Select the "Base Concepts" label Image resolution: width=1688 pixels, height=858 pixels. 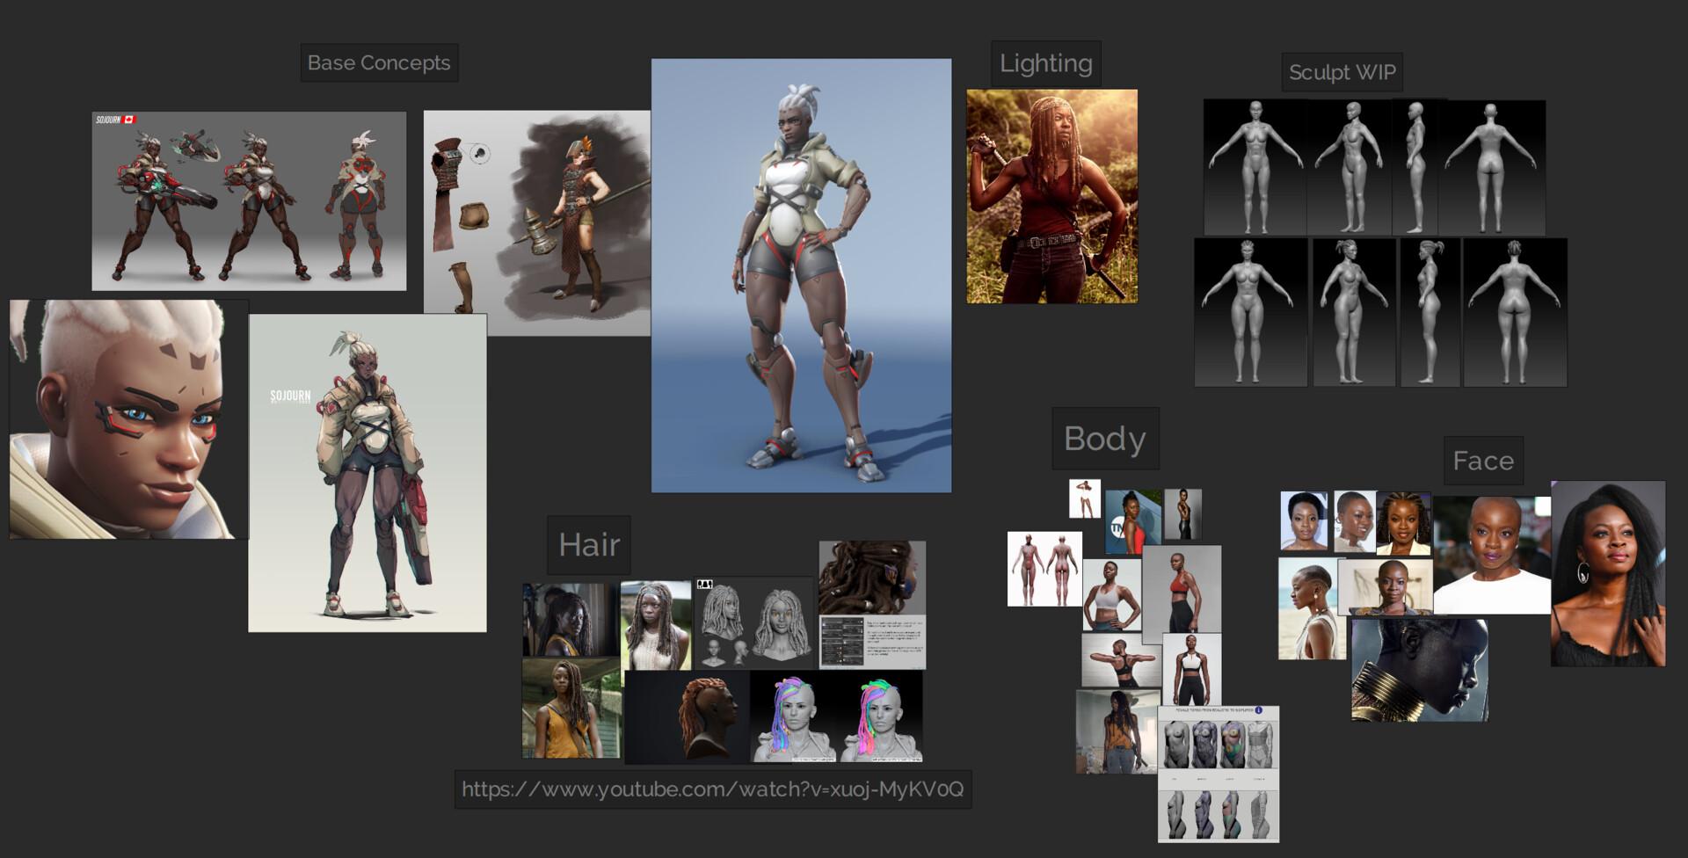pos(379,62)
